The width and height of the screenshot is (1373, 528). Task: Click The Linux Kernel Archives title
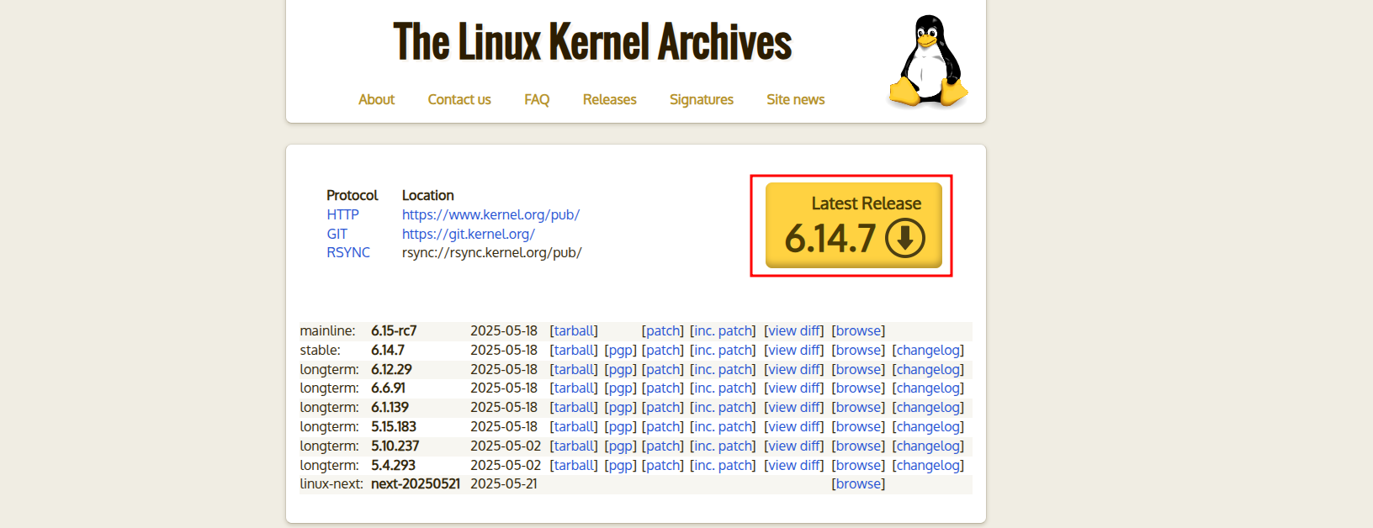tap(592, 42)
